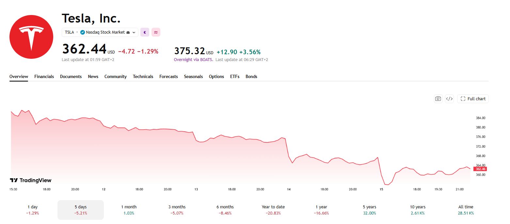Go to the Options tab
Viewport: 510px width, 224px height.
[216, 76]
